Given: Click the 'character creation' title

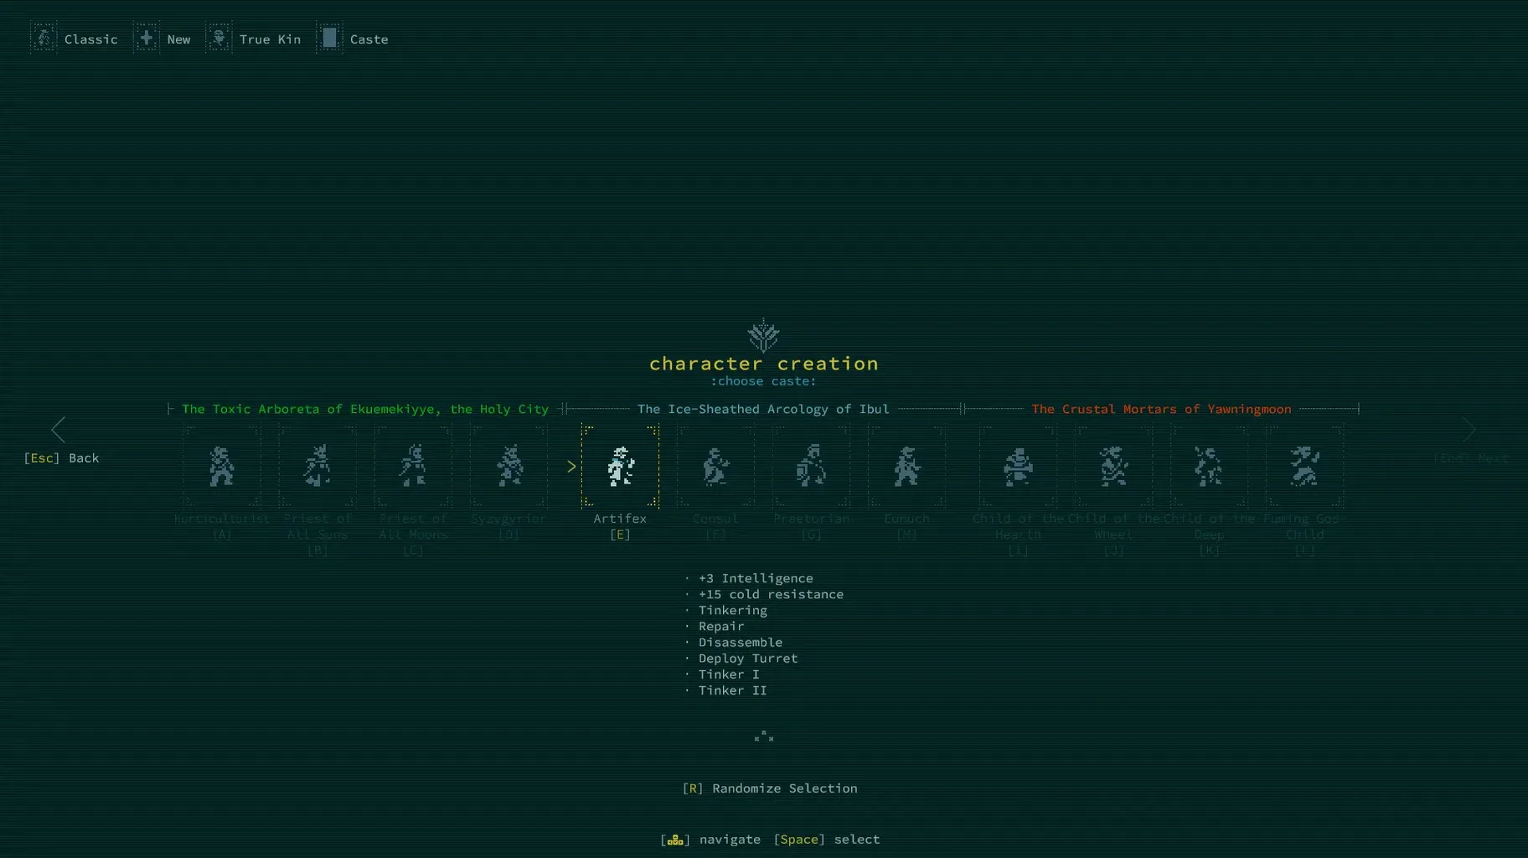Looking at the screenshot, I should [x=764, y=364].
